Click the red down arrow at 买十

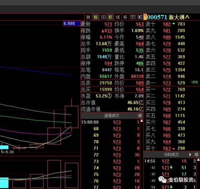173,149
